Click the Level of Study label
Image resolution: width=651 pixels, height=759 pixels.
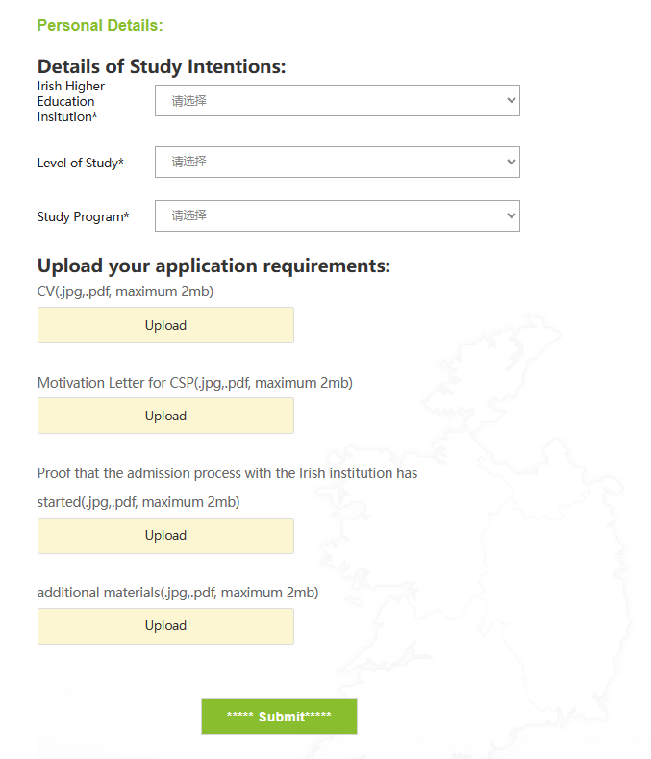pos(80,163)
